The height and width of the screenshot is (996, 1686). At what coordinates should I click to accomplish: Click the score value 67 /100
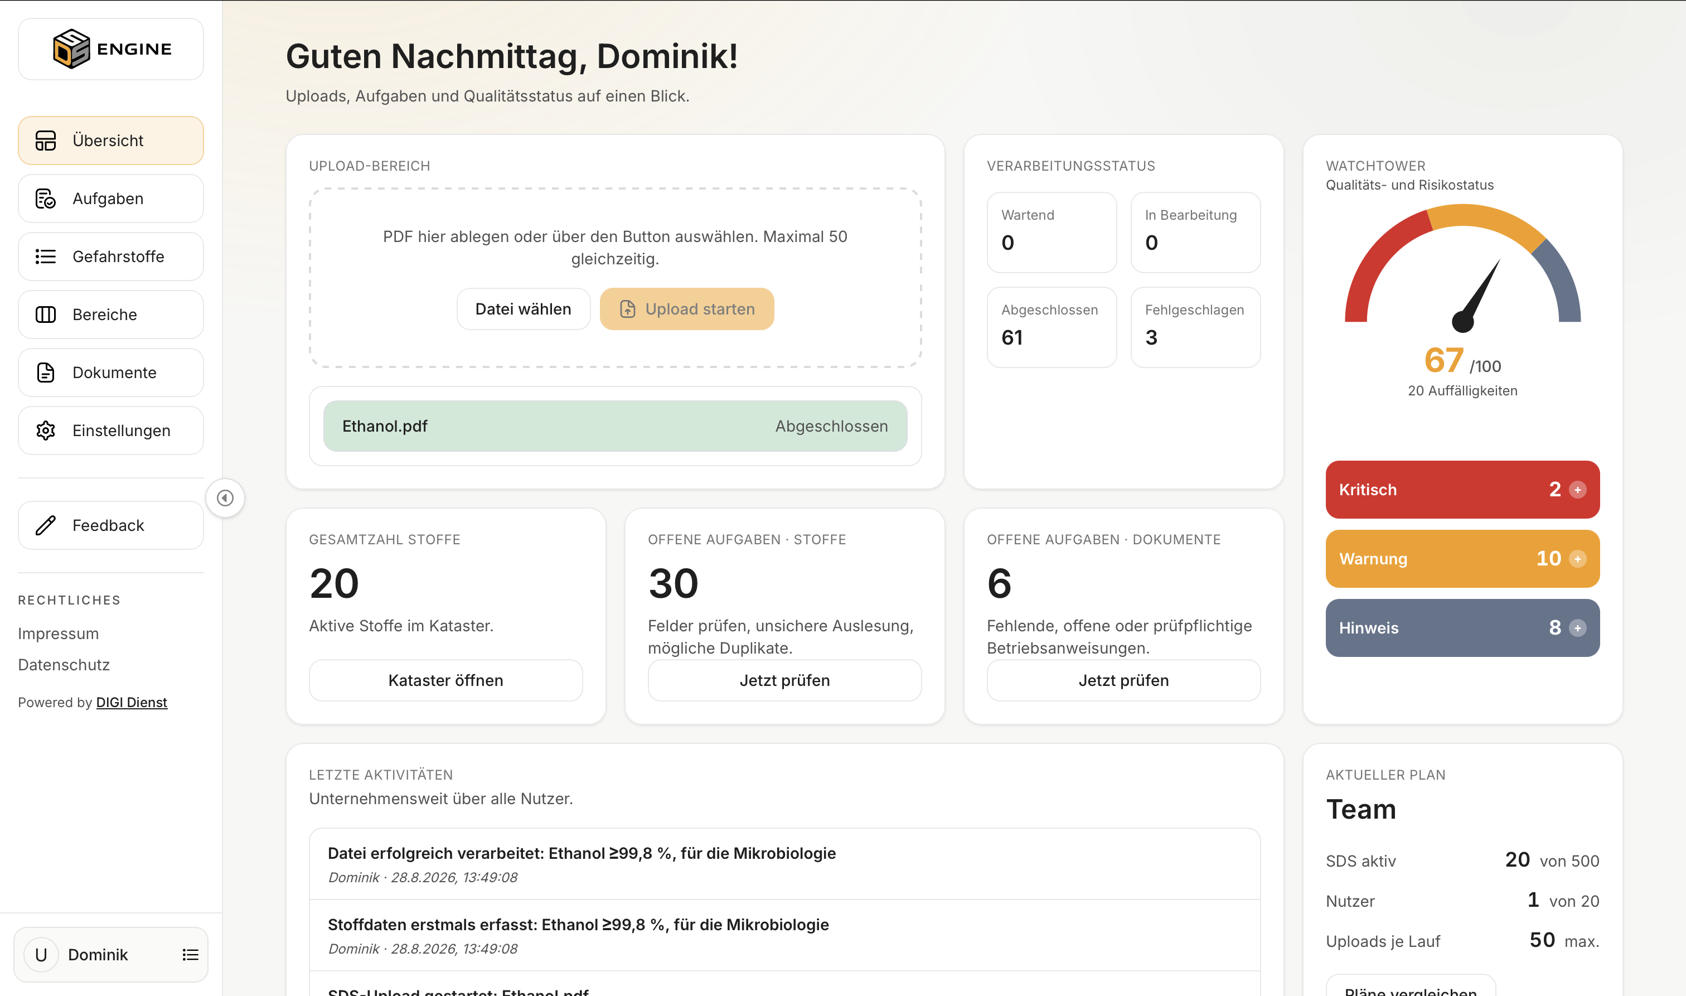click(x=1462, y=361)
